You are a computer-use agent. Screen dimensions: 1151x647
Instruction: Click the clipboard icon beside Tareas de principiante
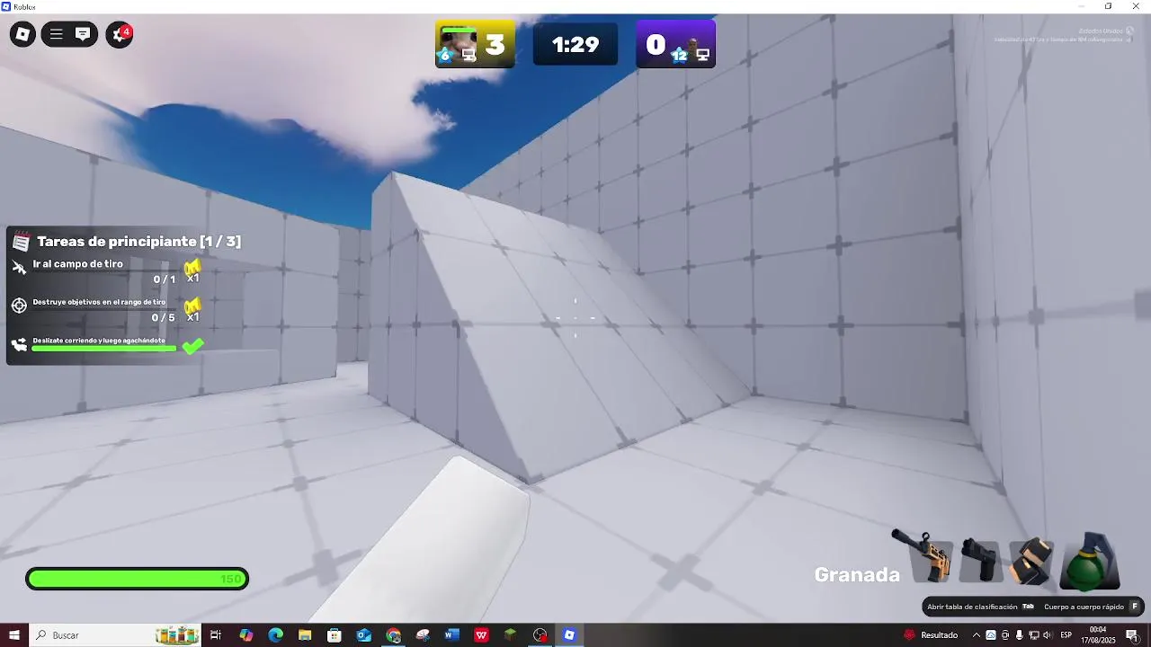[22, 242]
